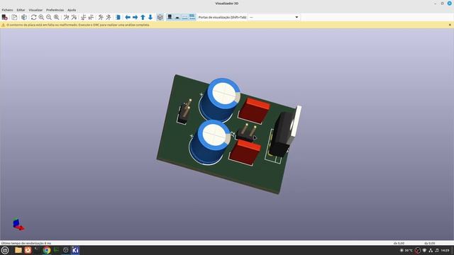The image size is (454, 255).
Task: Dismiss the yellow board outline warning bar
Action: coord(450,25)
